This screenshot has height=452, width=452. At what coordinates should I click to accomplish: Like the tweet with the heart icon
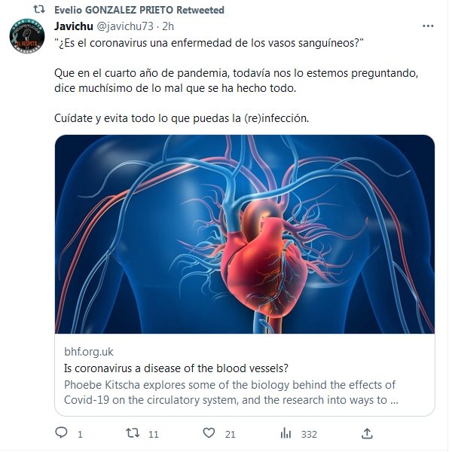(x=209, y=433)
